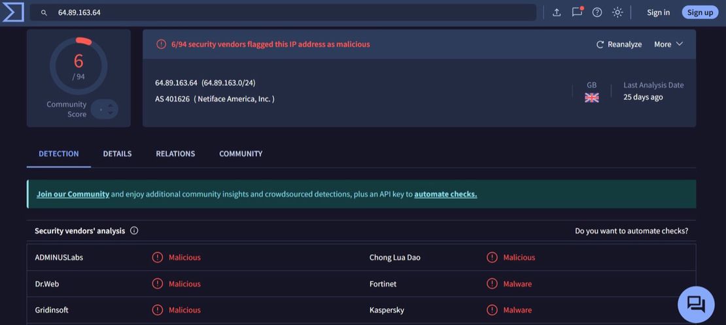Switch to the DETAILS tab
This screenshot has height=325, width=726.
point(117,153)
